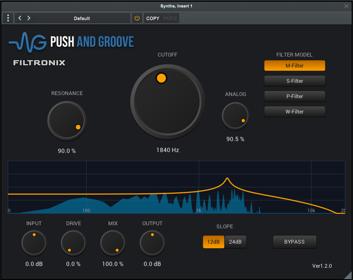
Task: Click the 100.0 % mix value
Action: [113, 264]
